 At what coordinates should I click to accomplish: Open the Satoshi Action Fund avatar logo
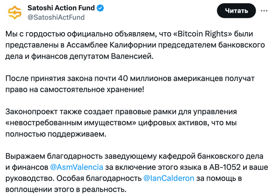[x=15, y=12]
